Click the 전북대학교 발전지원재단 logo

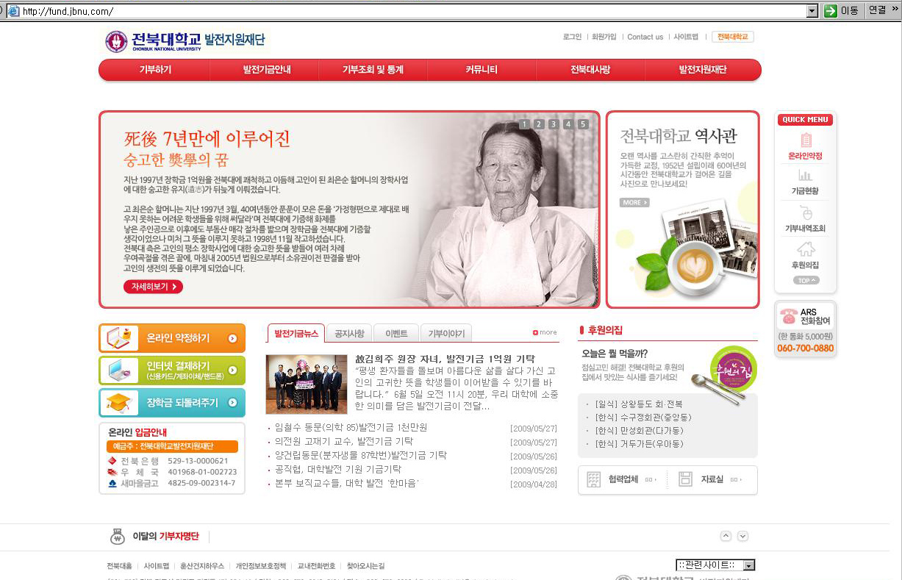tap(185, 40)
